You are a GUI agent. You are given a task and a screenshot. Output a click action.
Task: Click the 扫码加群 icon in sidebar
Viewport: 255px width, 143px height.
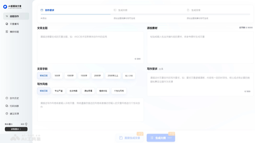click(x=7, y=106)
